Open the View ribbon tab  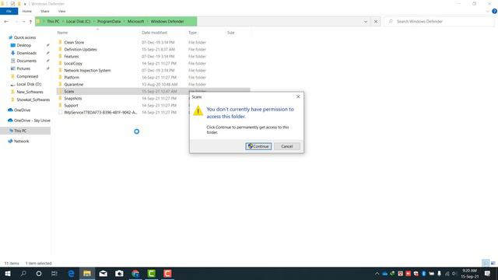point(61,12)
